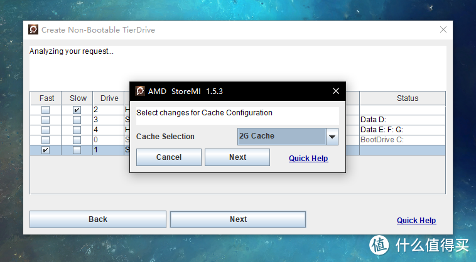
Task: Click the 'Cache Selection' label
Action: pyautogui.click(x=165, y=137)
